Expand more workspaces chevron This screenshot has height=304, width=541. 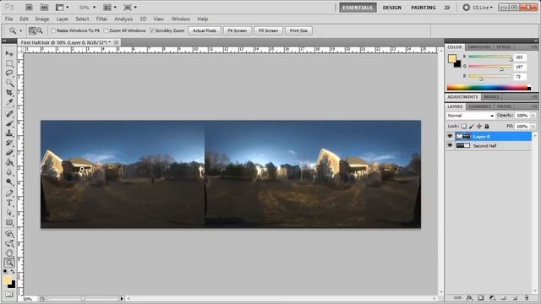[x=447, y=8]
